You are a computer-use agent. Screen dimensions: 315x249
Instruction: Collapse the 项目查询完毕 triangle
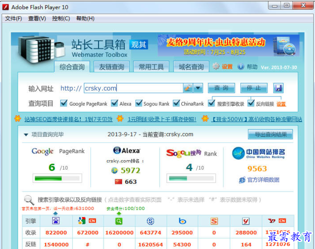pos(26,135)
